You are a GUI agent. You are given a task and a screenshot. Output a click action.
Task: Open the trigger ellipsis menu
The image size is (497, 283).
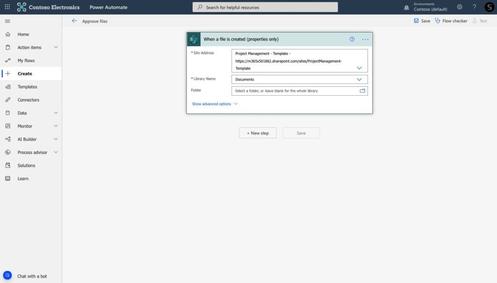tap(365, 39)
